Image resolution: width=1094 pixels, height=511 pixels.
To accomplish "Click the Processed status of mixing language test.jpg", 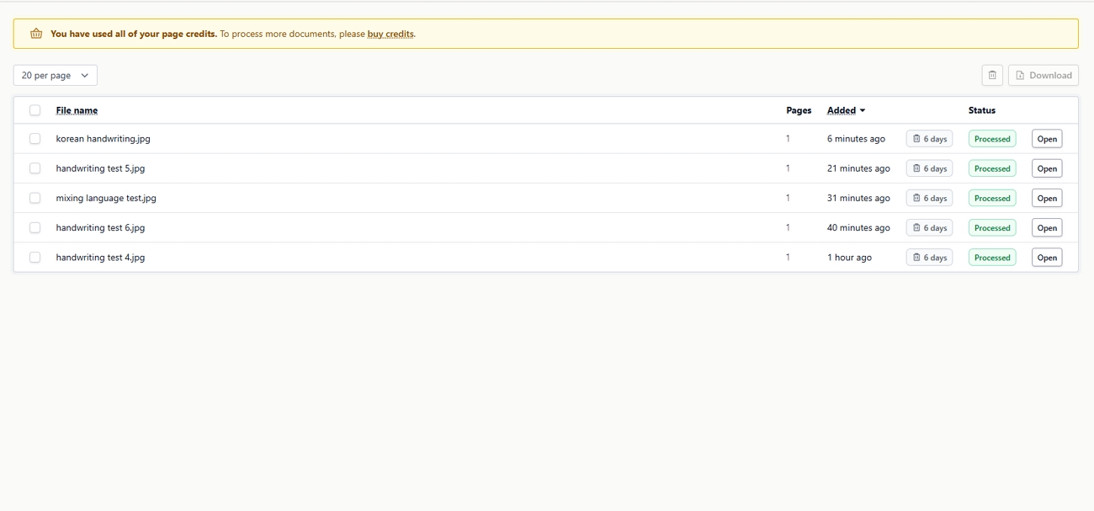I will (992, 198).
